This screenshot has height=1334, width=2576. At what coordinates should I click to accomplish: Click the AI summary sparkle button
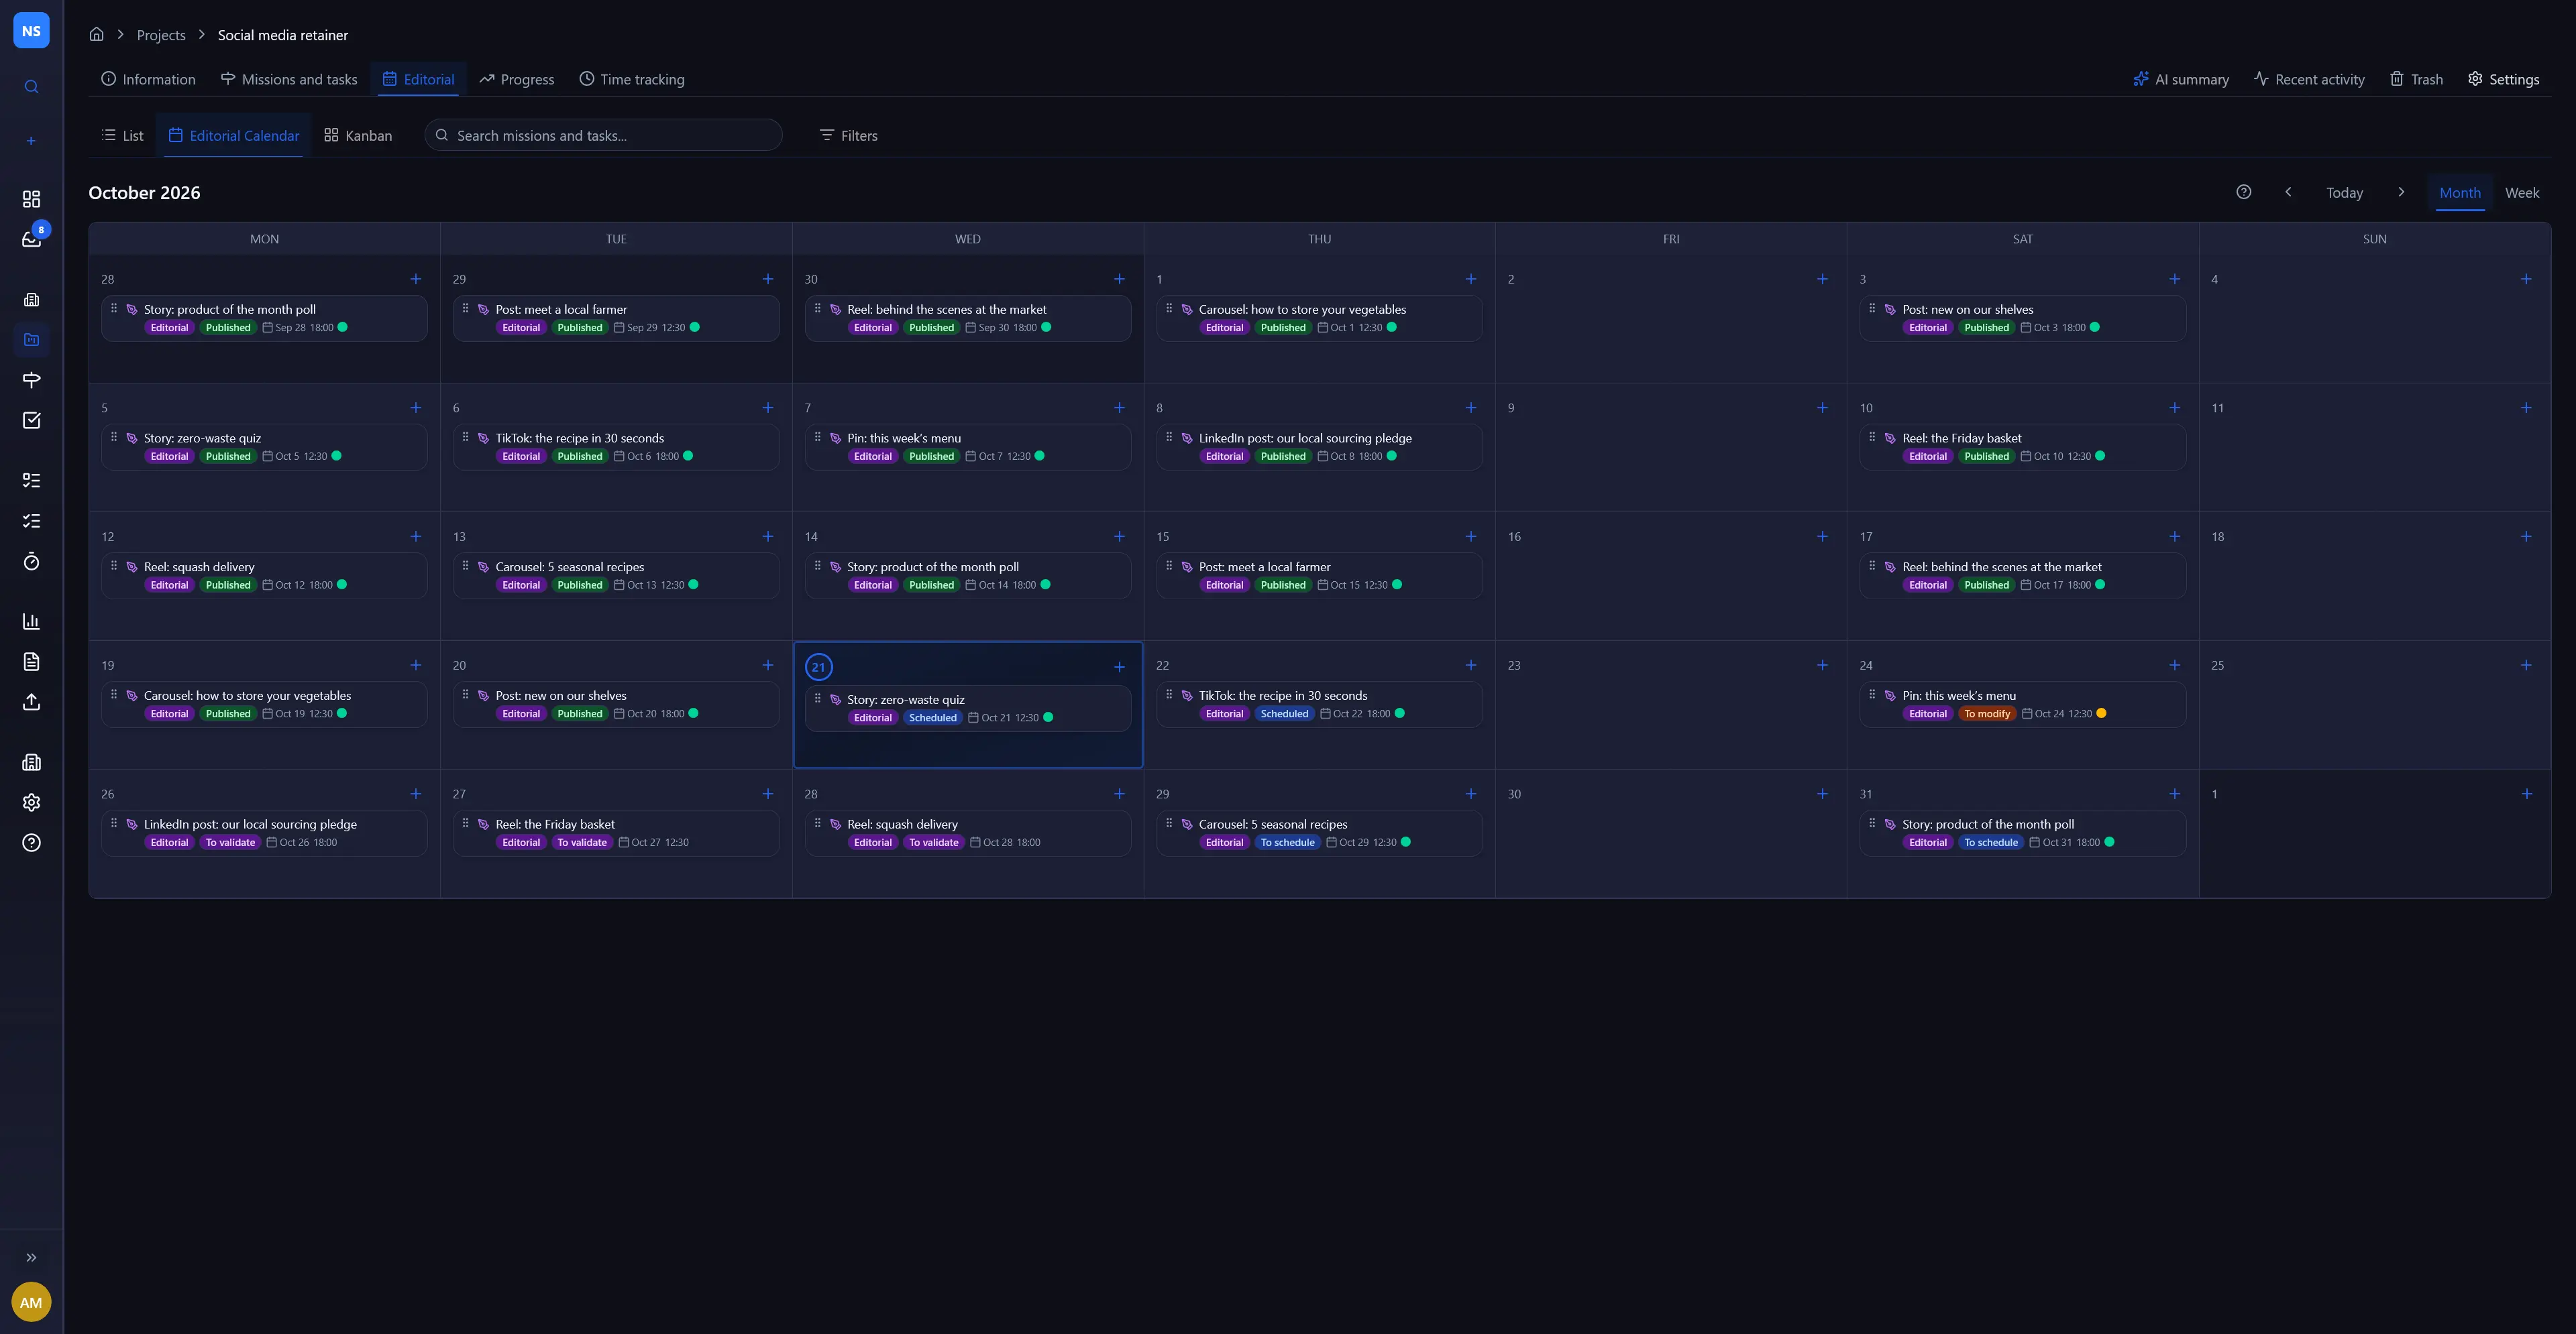[x=2181, y=79]
